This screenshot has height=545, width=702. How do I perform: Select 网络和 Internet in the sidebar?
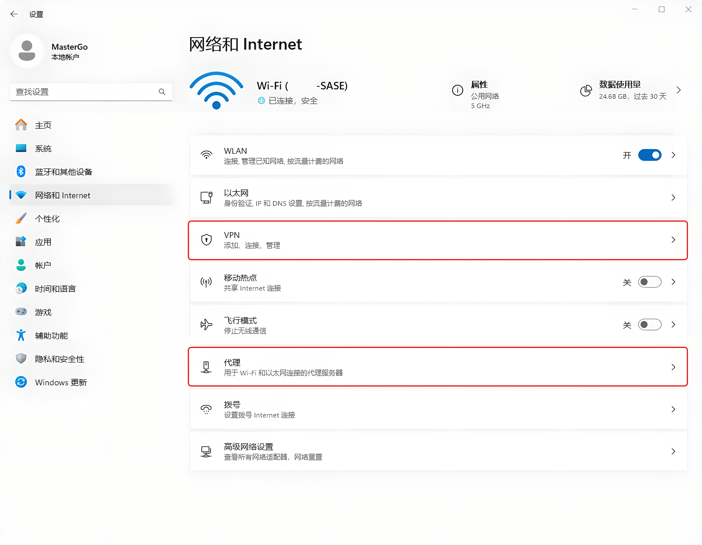pyautogui.click(x=91, y=195)
